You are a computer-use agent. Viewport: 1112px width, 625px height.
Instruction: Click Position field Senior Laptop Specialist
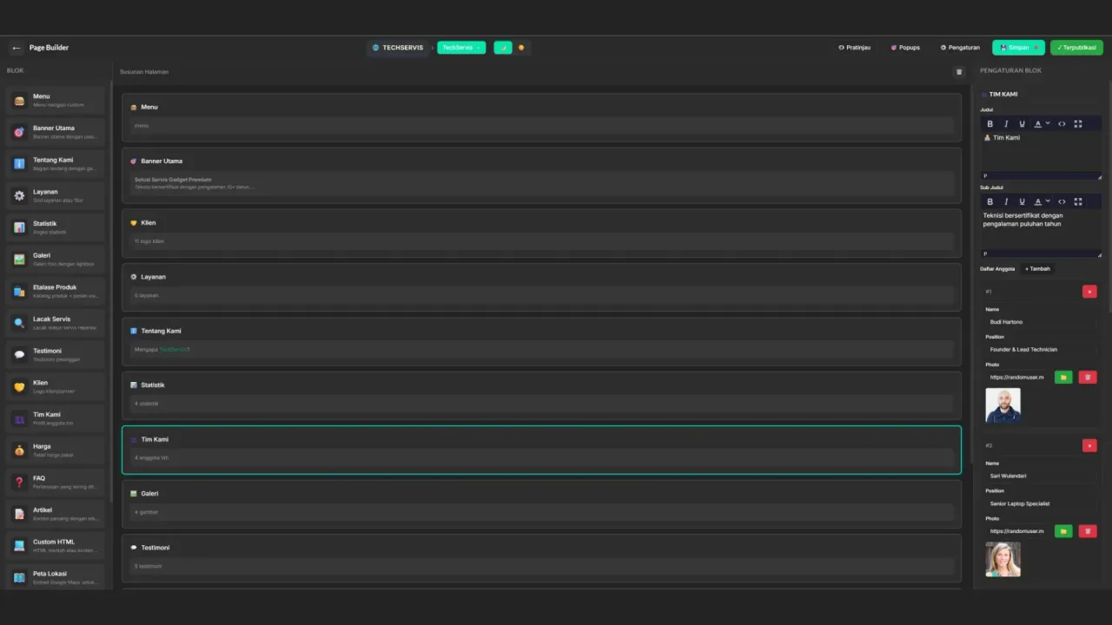(x=1041, y=503)
